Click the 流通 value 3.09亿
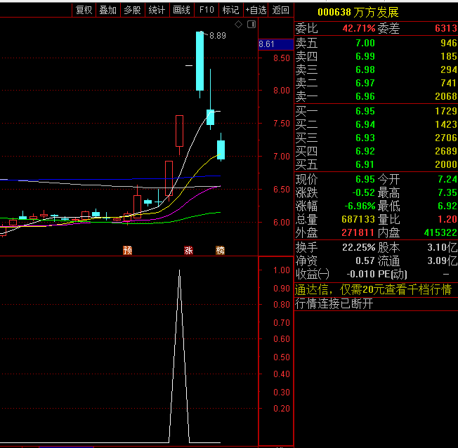This screenshot has height=448, width=458. click(x=443, y=261)
